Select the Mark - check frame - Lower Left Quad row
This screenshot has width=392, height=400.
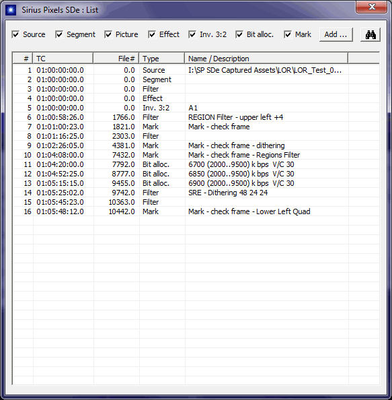(x=196, y=211)
